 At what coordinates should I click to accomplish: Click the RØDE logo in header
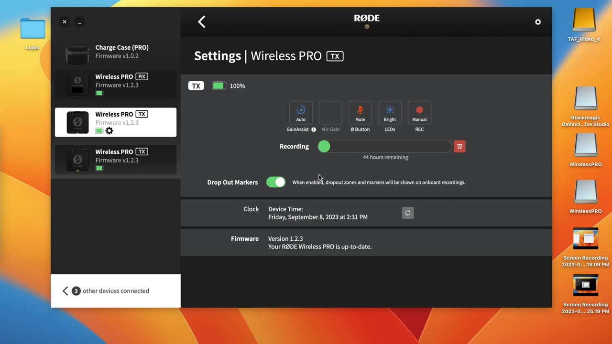click(x=367, y=18)
